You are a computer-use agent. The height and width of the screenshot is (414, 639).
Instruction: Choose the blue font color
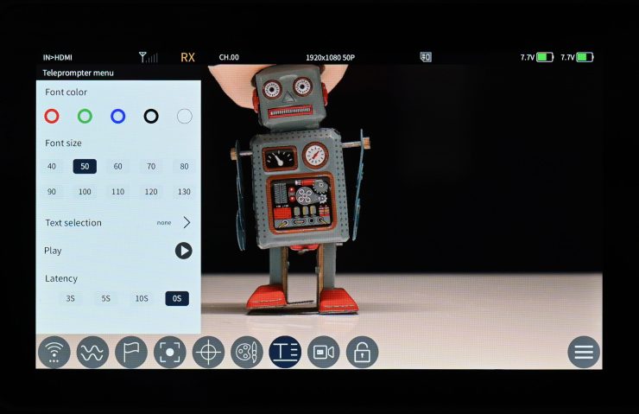pyautogui.click(x=117, y=116)
